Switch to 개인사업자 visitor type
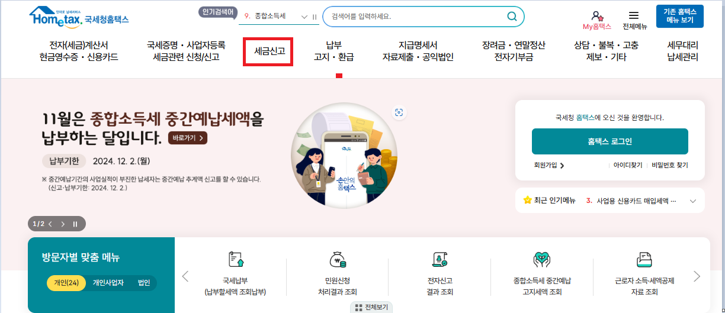The height and width of the screenshot is (313, 725). [108, 283]
